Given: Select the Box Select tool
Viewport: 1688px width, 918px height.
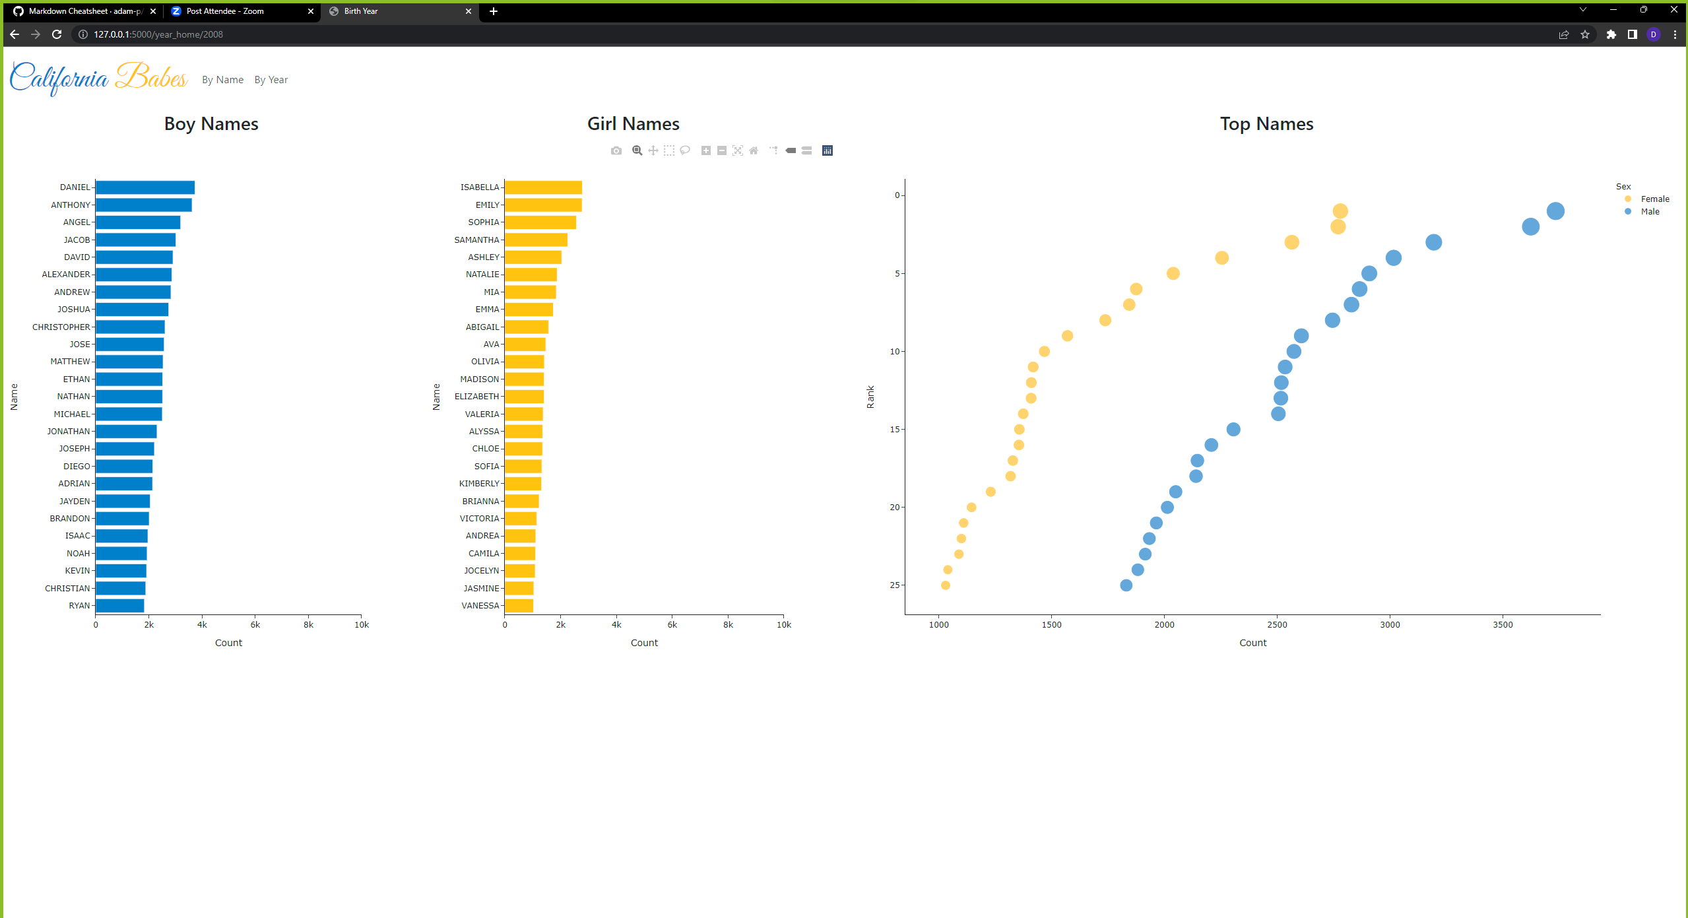Looking at the screenshot, I should click(668, 150).
